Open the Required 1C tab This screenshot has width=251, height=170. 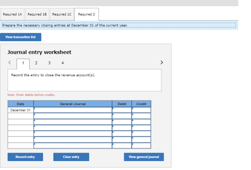click(62, 14)
